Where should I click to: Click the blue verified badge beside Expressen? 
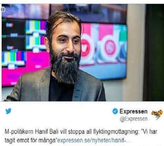pos(115,111)
